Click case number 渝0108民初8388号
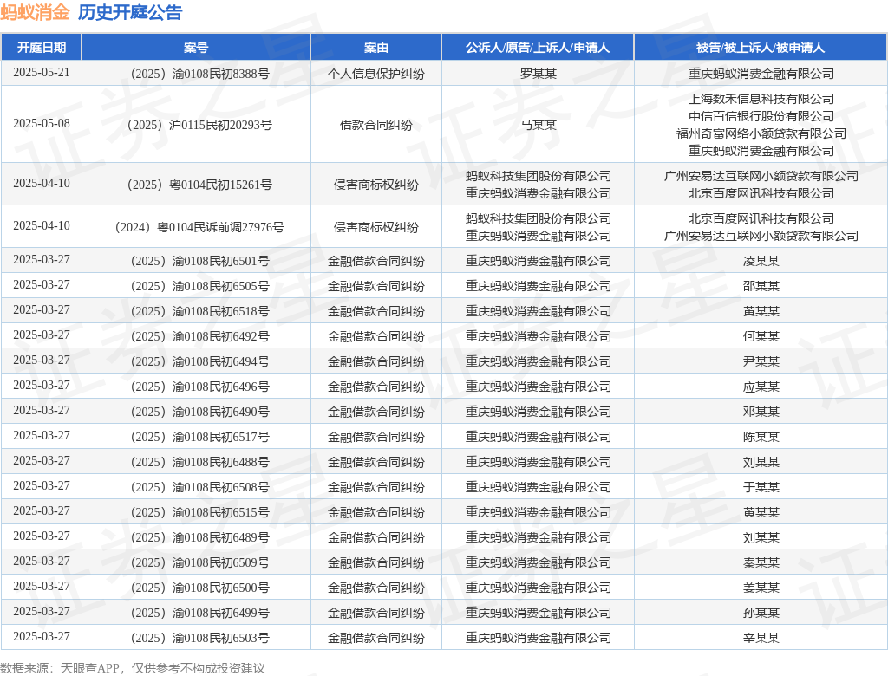The width and height of the screenshot is (888, 676). click(200, 74)
